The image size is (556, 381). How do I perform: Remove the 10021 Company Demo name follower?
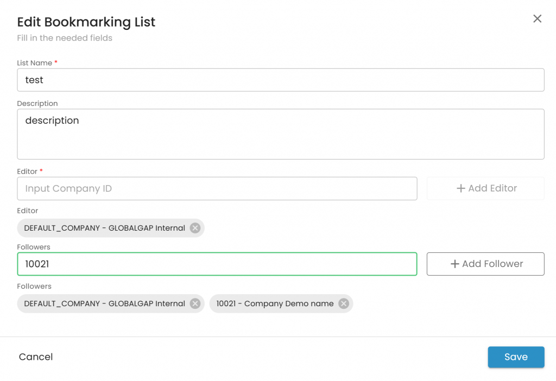click(343, 304)
